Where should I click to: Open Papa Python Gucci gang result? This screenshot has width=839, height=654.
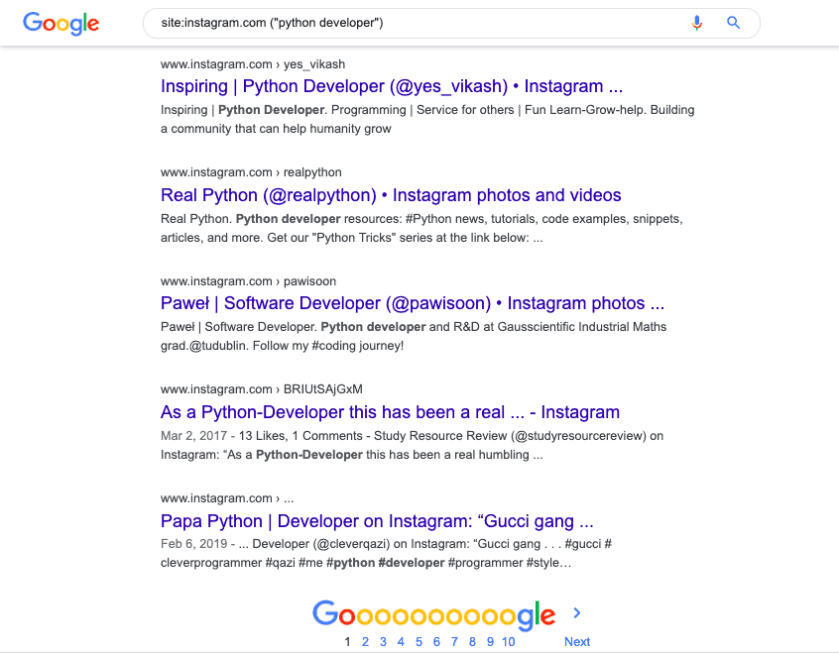point(377,521)
